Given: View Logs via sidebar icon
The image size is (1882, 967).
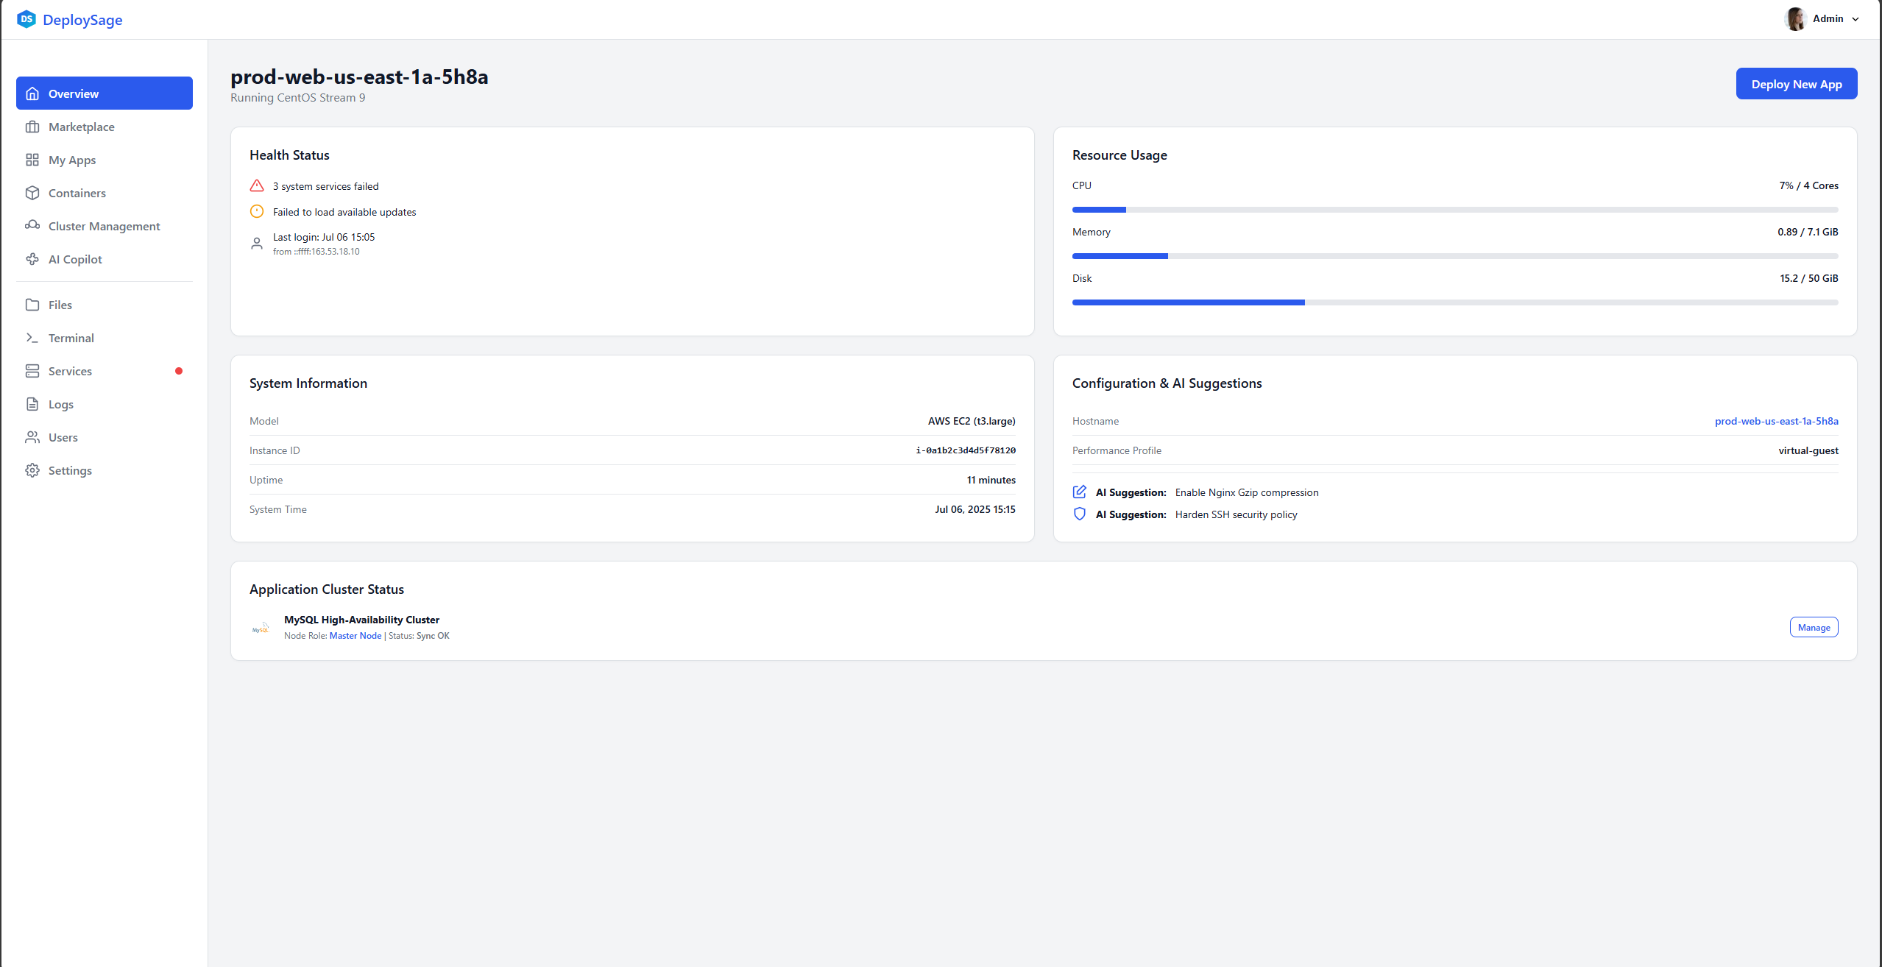Looking at the screenshot, I should 32,404.
